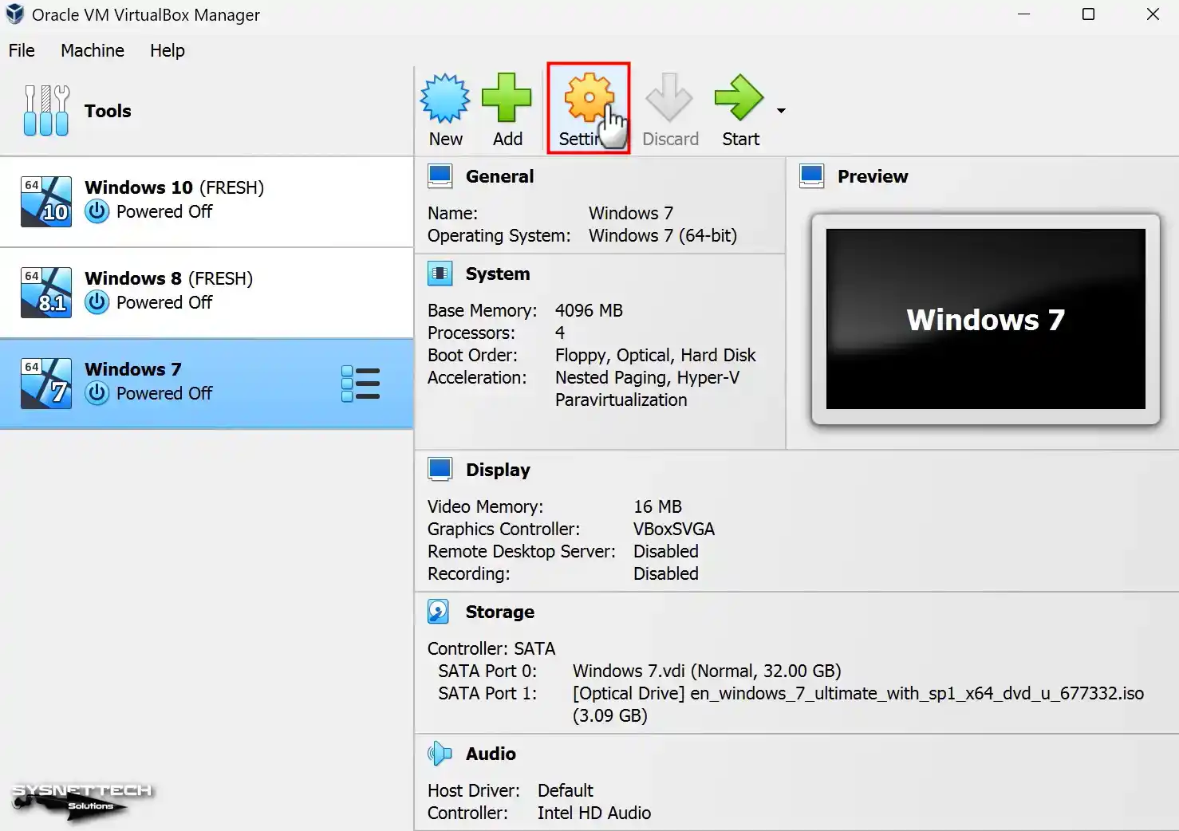Open the Tools icon in the sidebar
This screenshot has height=831, width=1179.
(x=46, y=110)
